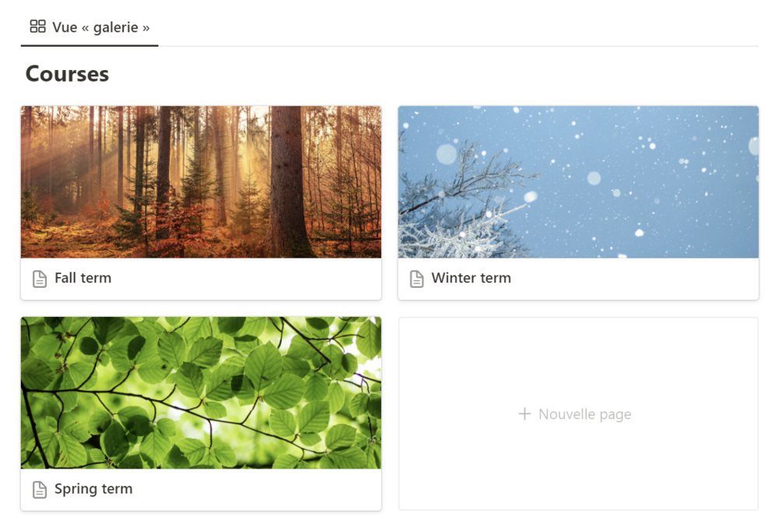This screenshot has height=527, width=782.
Task: Select the Fall term card footer
Action: tap(201, 279)
